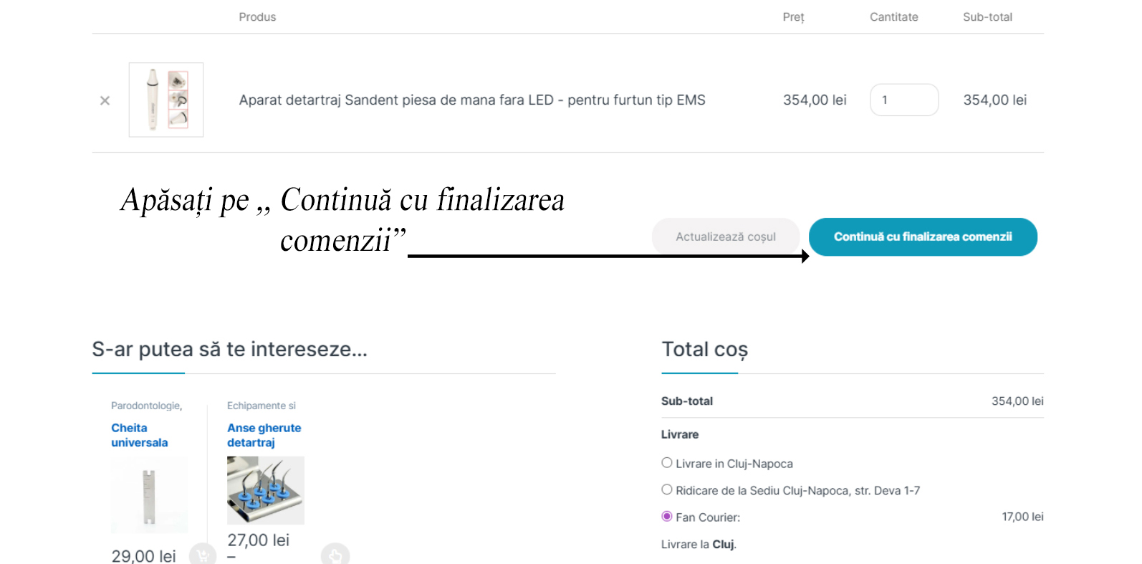The width and height of the screenshot is (1142, 564).
Task: Click the 354,00 lei unit price
Action: (815, 100)
